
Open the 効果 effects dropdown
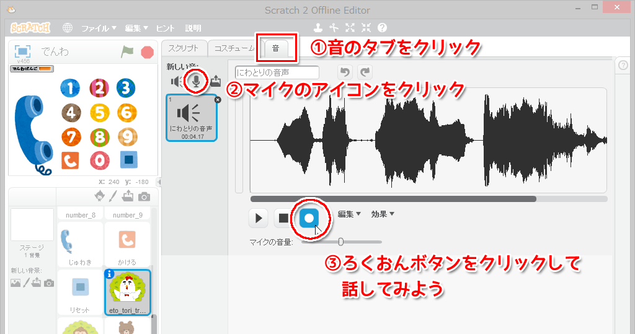tap(383, 214)
